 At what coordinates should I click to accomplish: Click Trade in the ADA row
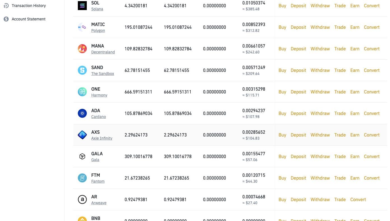coord(340,113)
